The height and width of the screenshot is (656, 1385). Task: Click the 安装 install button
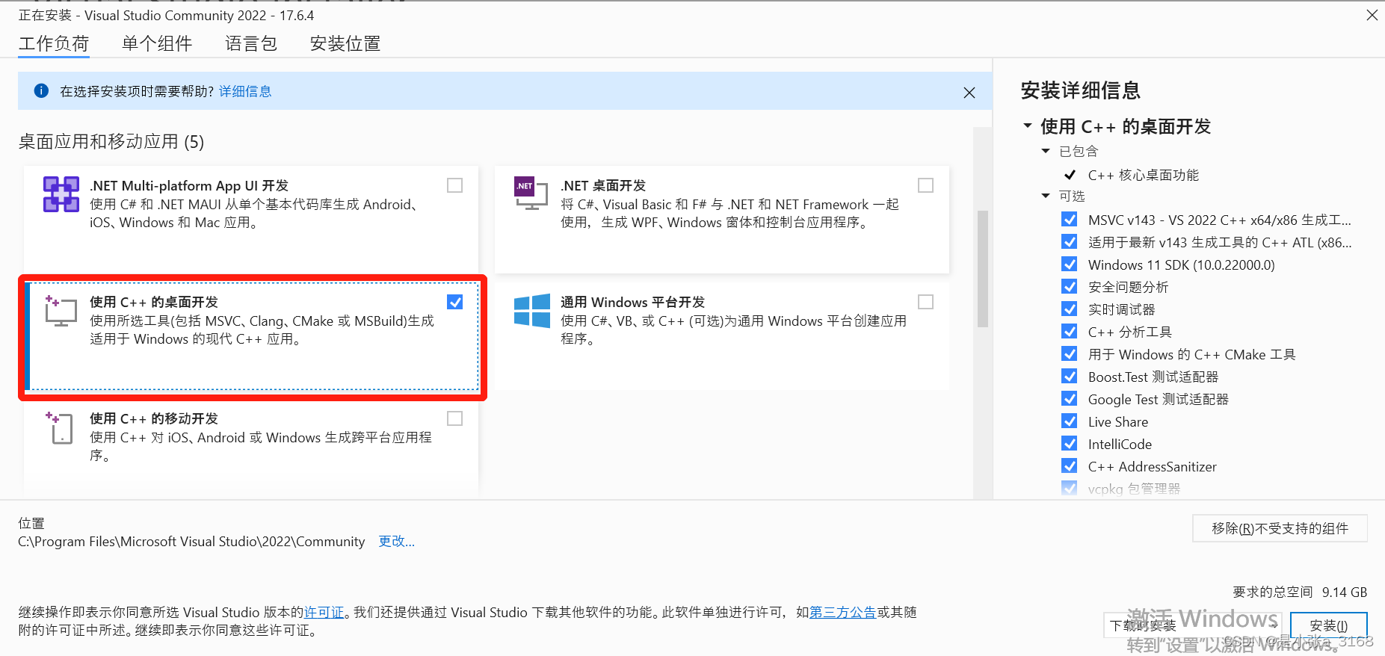tap(1329, 625)
